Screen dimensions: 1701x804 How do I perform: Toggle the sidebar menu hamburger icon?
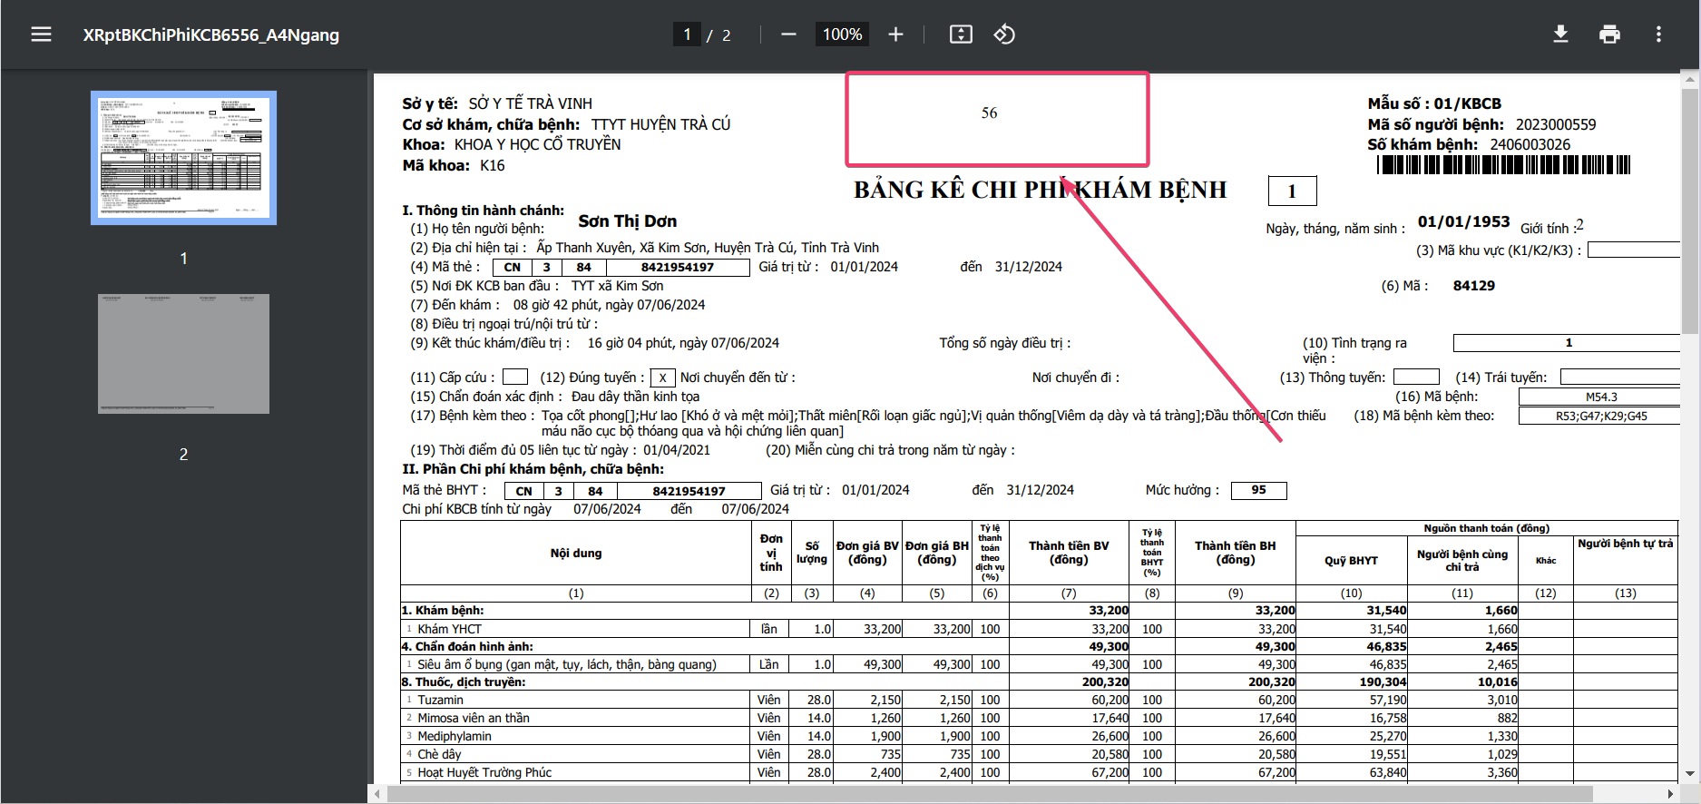[x=41, y=34]
